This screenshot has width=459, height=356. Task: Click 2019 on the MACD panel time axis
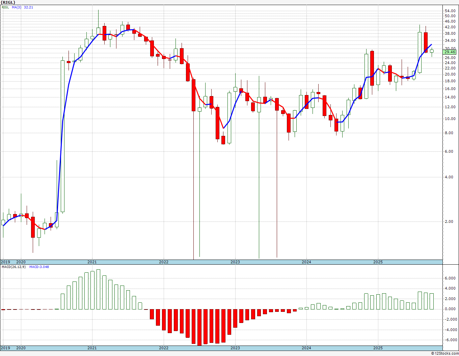tap(5, 348)
